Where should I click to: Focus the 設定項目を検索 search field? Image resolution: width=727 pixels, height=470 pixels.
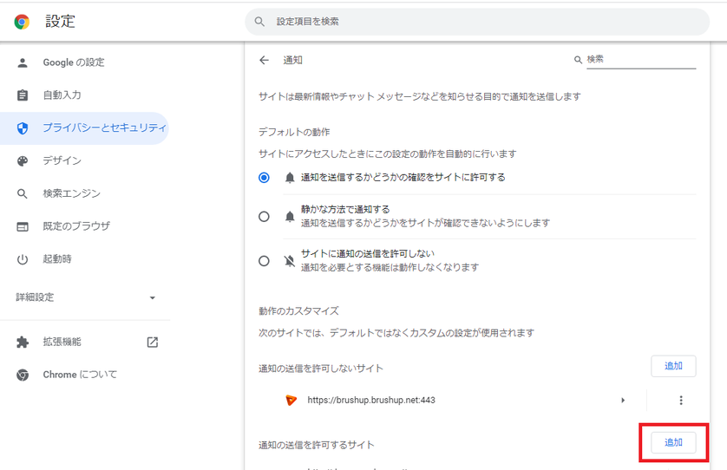tap(477, 22)
